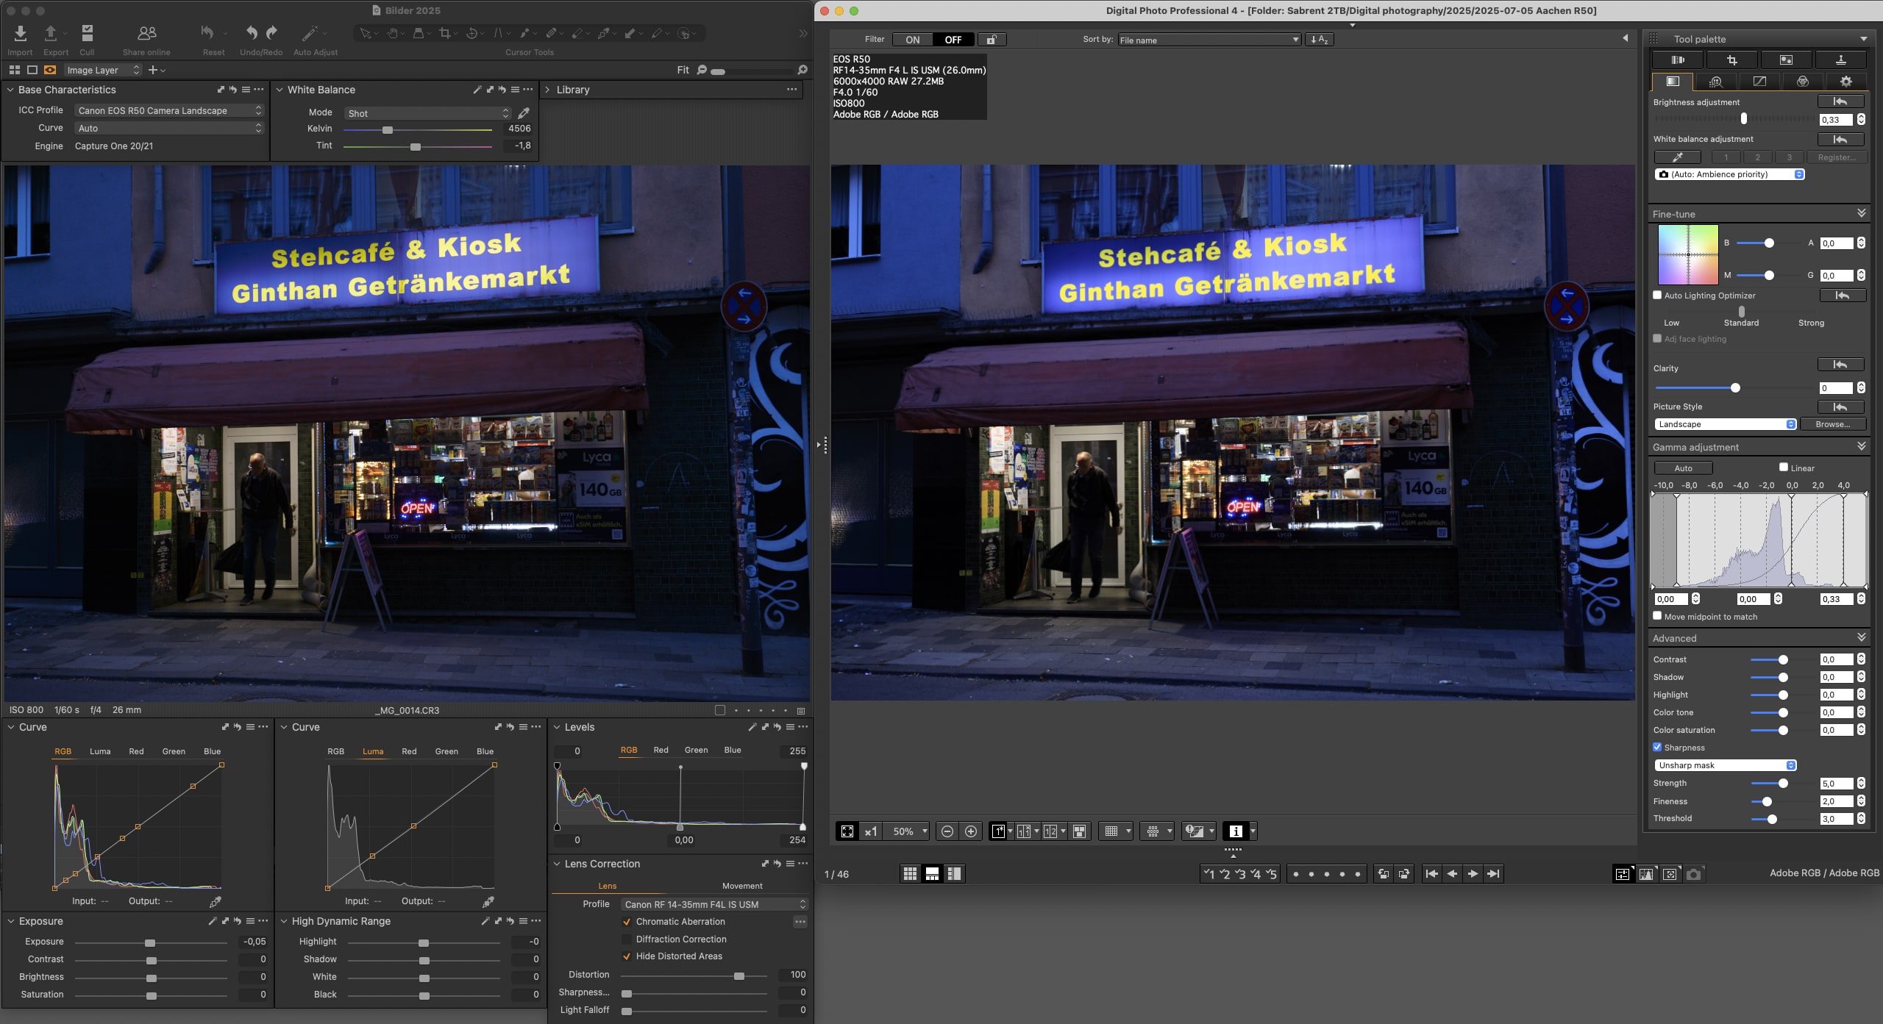Expand the Library panel

coord(547,90)
